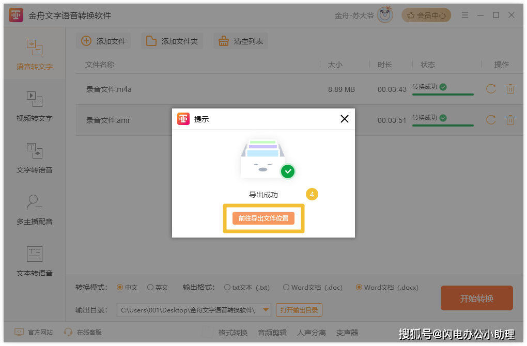Expand the 输出目录 path dropdown arrow
The image size is (527, 346).
(266, 310)
